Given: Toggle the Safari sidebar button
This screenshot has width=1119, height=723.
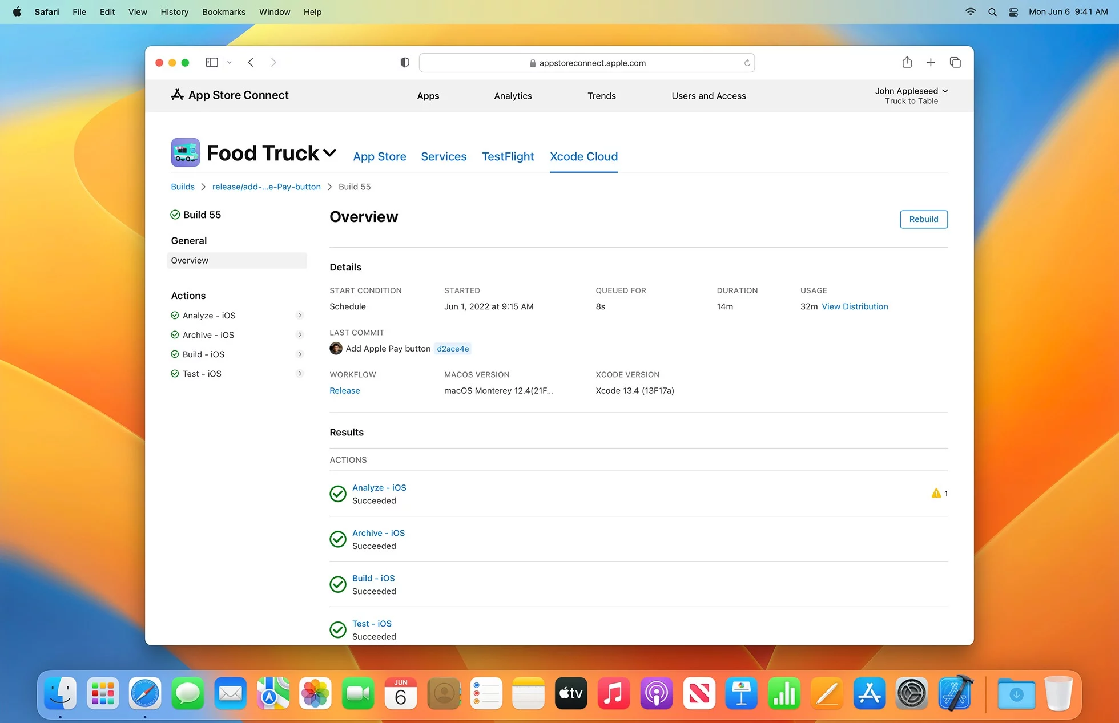Looking at the screenshot, I should pyautogui.click(x=211, y=62).
